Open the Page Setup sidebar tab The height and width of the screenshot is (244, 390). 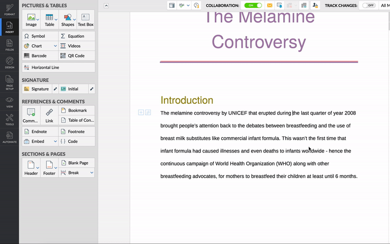click(x=9, y=82)
